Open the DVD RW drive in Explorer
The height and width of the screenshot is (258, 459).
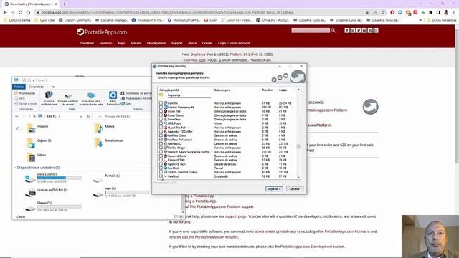click(47, 192)
